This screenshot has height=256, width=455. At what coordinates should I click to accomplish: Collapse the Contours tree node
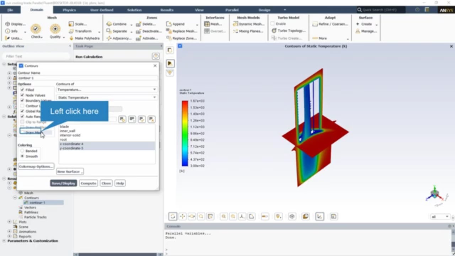pyautogui.click(x=15, y=198)
